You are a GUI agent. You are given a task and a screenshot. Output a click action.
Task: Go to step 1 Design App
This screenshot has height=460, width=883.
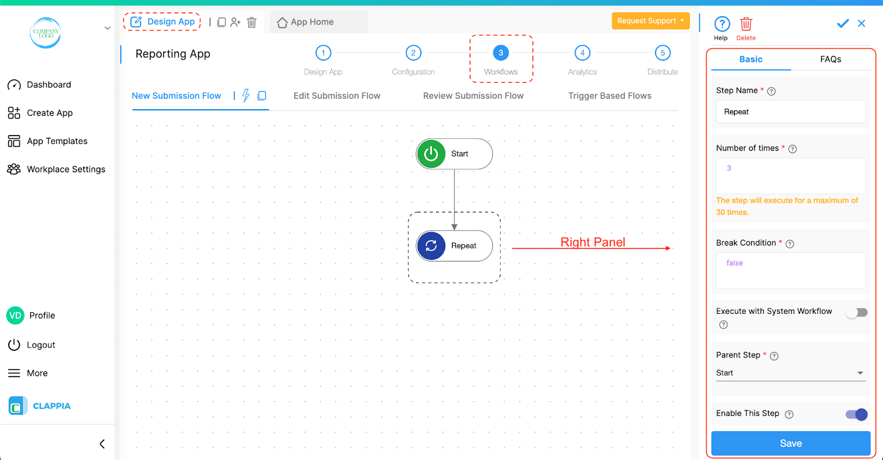[323, 53]
